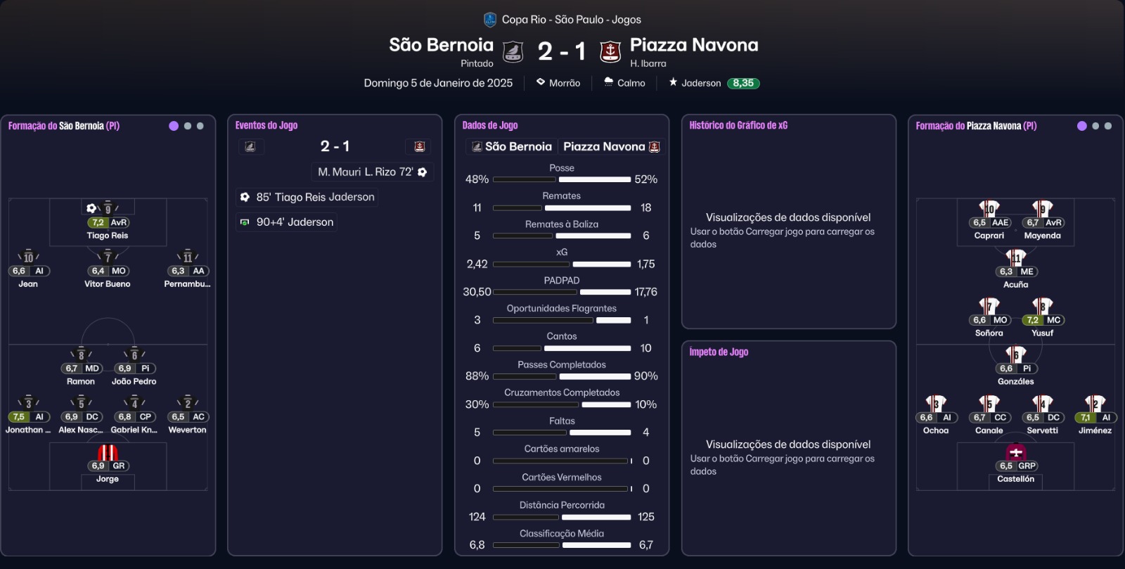This screenshot has height=569, width=1125.
Task: Open the Formação do São Bernoia panel title dropdown
Action: click(x=64, y=126)
